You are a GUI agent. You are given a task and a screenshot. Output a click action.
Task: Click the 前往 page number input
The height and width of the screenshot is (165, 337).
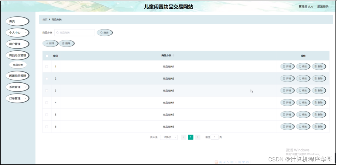[215, 137]
